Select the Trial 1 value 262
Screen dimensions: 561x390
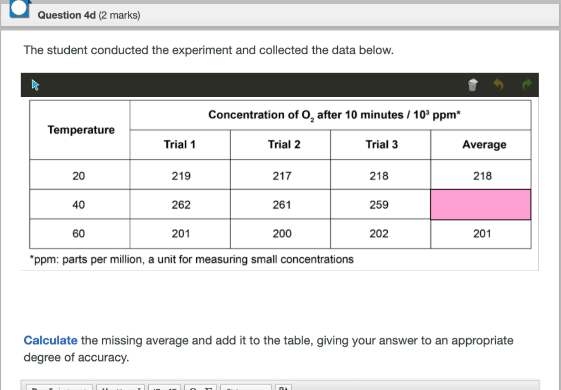(181, 205)
